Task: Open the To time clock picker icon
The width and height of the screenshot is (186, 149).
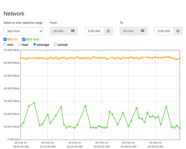Action: click(x=178, y=31)
